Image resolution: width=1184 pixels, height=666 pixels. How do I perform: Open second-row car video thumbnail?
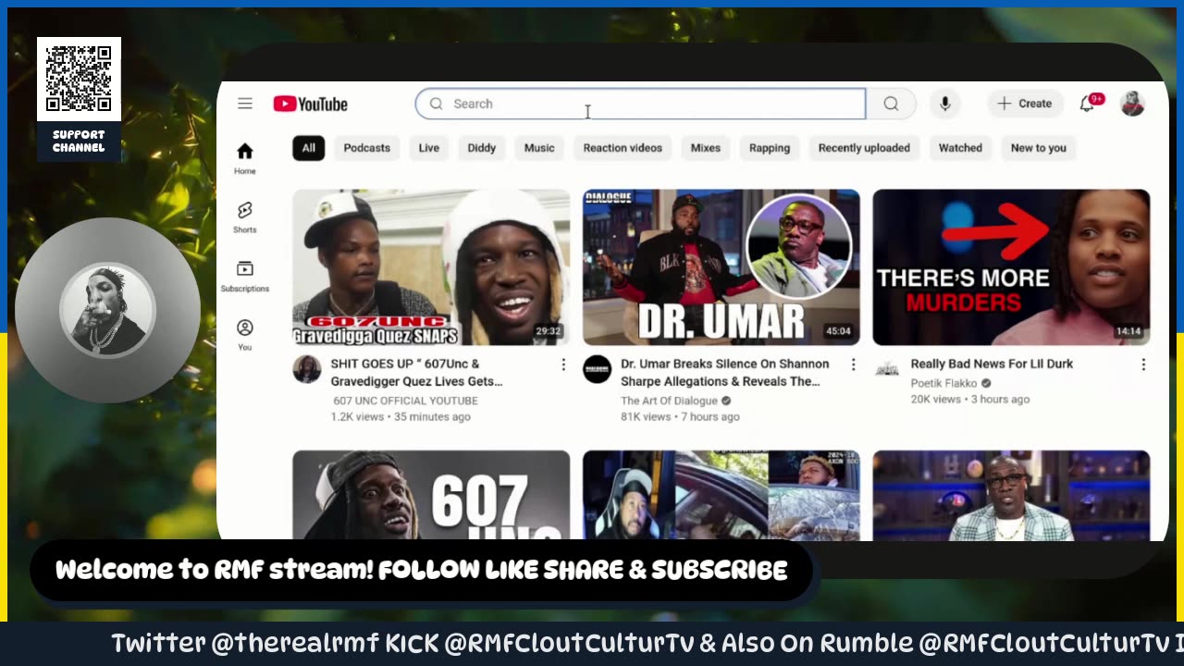(x=721, y=495)
